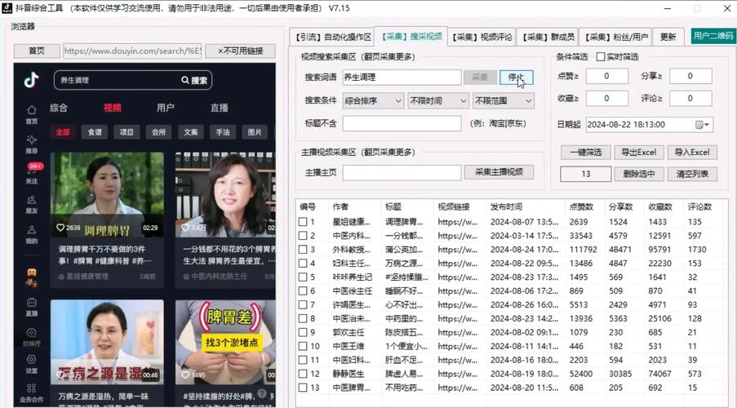Viewport: 737px width, 408px height.
Task: Open the 设置 settings icon in sidebar
Action: click(x=32, y=360)
